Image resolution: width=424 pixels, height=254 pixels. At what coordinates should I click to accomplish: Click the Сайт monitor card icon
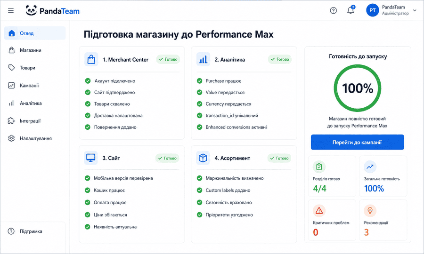(x=91, y=158)
